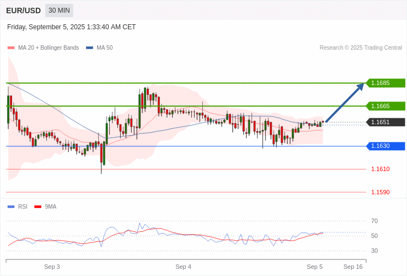The image size is (407, 276).
Task: Click the MA 20 + Bollinger Bands label
Action: coord(49,48)
